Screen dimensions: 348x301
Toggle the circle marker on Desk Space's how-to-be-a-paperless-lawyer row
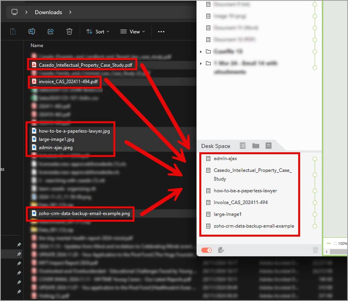[x=315, y=191]
